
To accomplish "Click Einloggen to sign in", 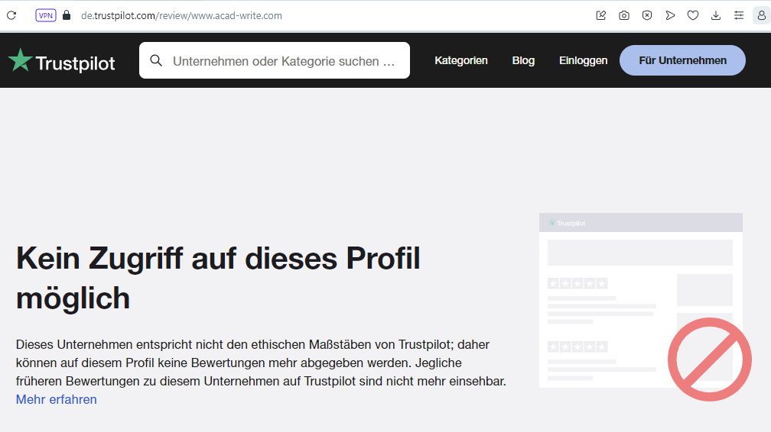I will 583,60.
